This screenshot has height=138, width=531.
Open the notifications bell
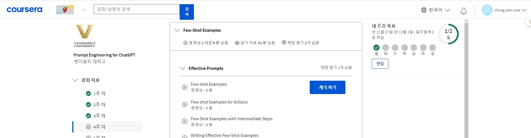pyautogui.click(x=463, y=11)
